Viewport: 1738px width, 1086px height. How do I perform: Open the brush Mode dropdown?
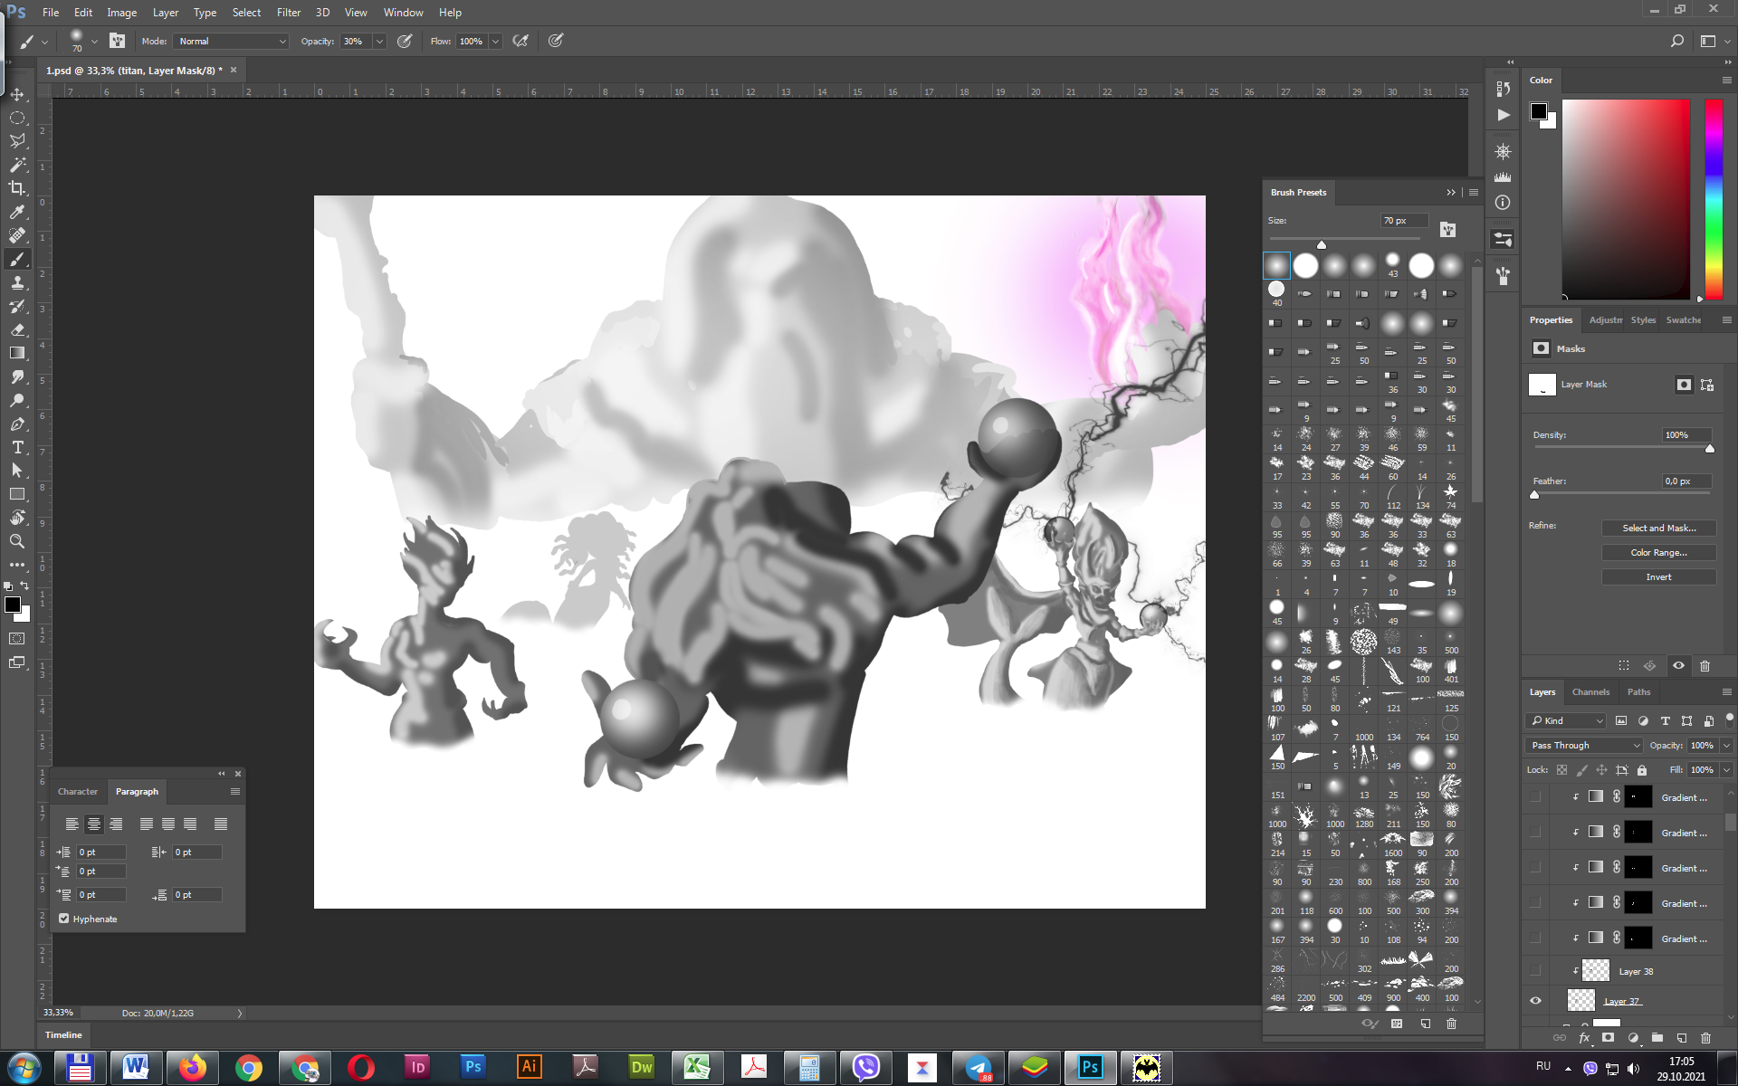232,41
